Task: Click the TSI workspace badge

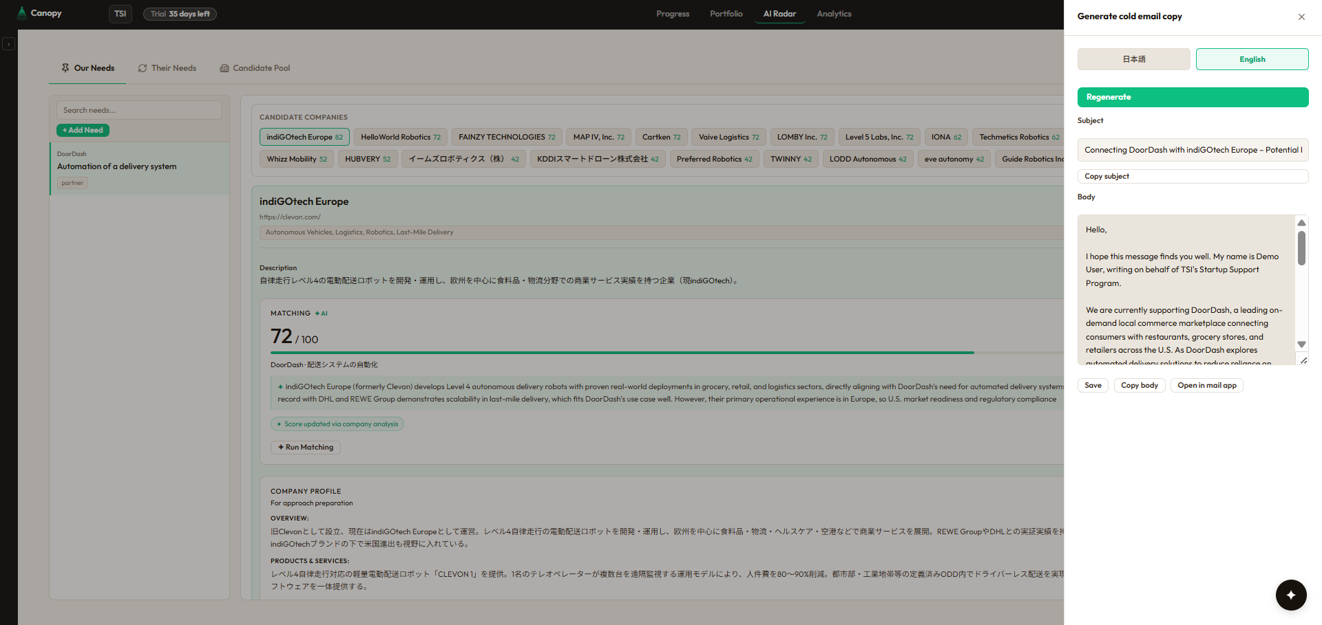Action: point(120,14)
